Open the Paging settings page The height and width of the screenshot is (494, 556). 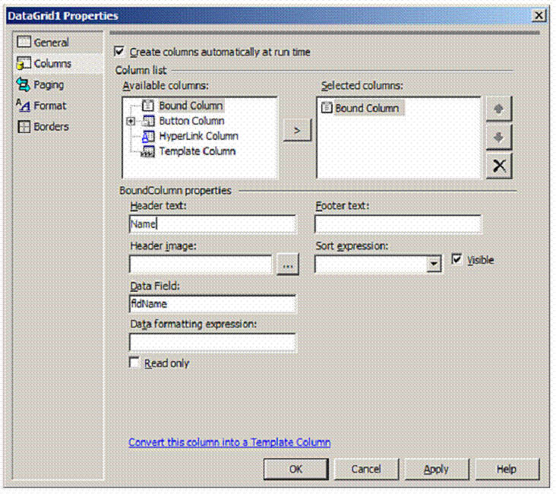49,85
